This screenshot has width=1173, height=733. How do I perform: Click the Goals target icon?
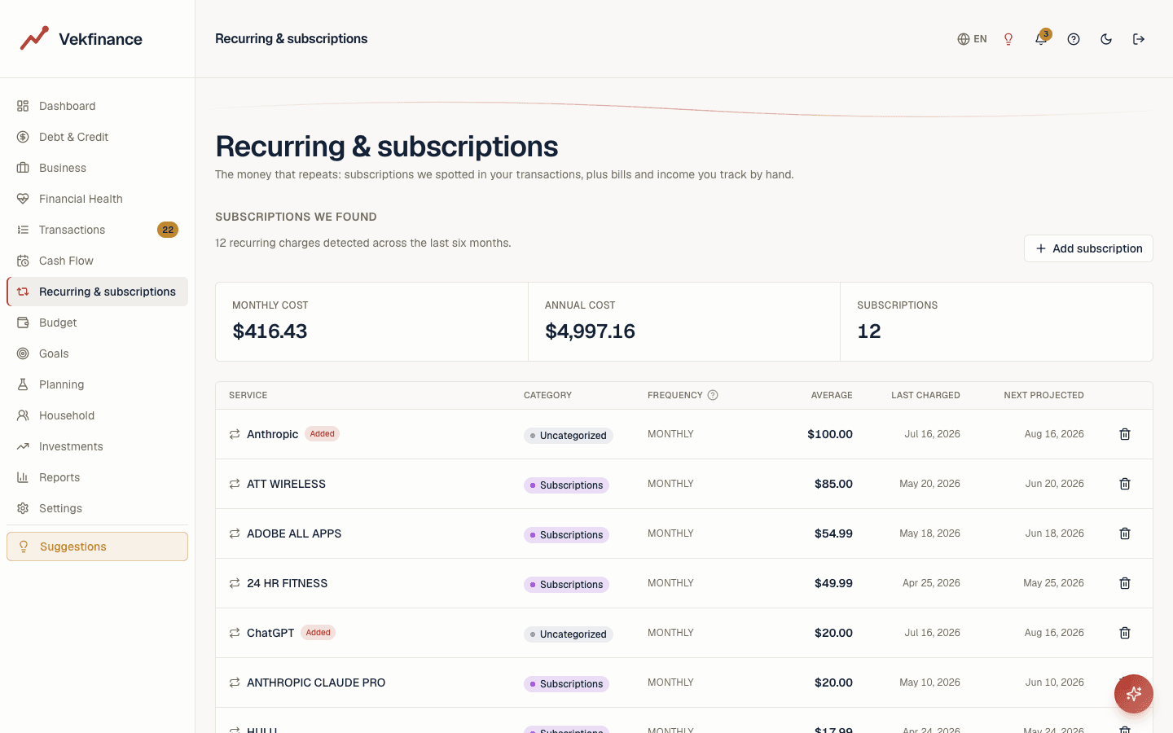23,353
